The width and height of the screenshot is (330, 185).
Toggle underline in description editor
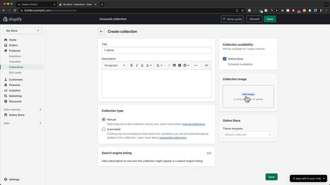[x=142, y=65]
